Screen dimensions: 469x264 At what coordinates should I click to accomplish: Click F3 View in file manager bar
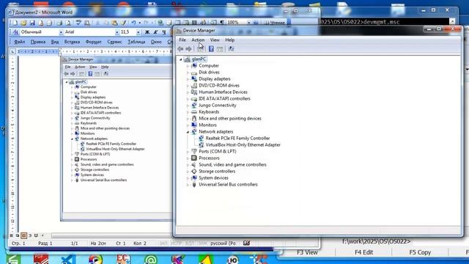click(x=307, y=252)
